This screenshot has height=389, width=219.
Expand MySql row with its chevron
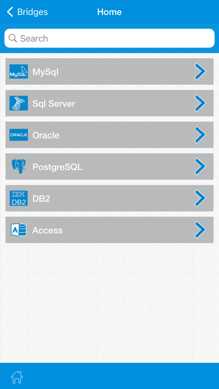(200, 72)
